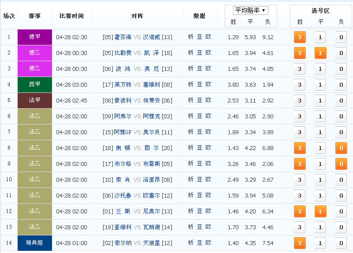Screen dimensions: 353x253
Task: Click match time 04-28 01:00
Action: pyautogui.click(x=71, y=243)
